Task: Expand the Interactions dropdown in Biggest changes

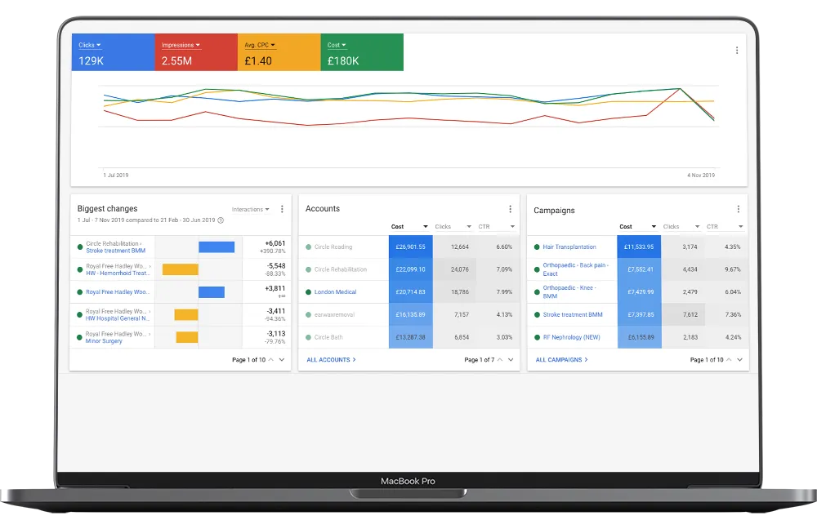Action: tap(250, 210)
